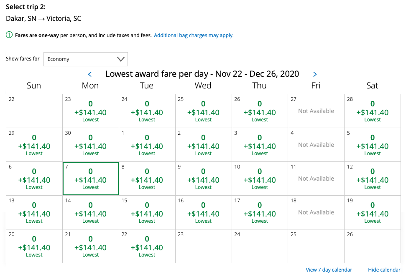Image resolution: width=406 pixels, height=277 pixels.
Task: Select the lowest fare on November 22
Action: (34, 111)
